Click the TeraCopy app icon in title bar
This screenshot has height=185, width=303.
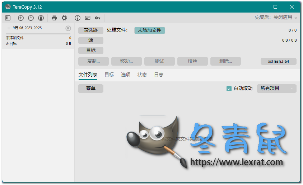[8, 7]
